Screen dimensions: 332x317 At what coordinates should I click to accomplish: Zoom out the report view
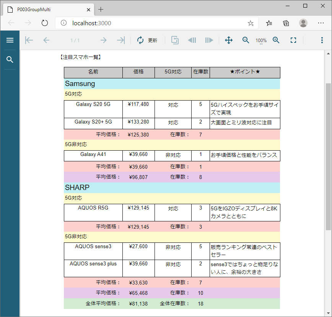coord(246,40)
